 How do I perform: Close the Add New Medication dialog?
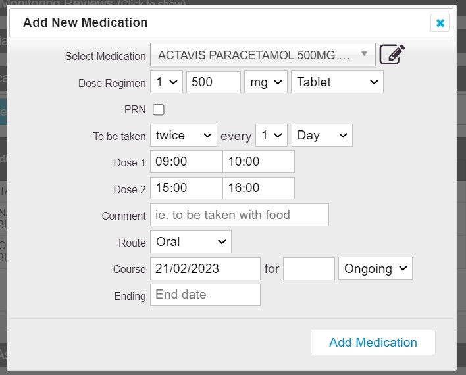[x=440, y=23]
